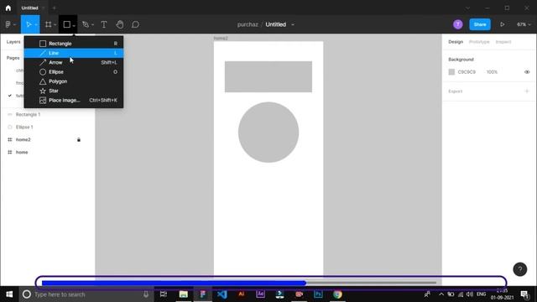This screenshot has width=537, height=302.
Task: Open file name dropdown chevron beside Untitled
Action: click(x=293, y=24)
